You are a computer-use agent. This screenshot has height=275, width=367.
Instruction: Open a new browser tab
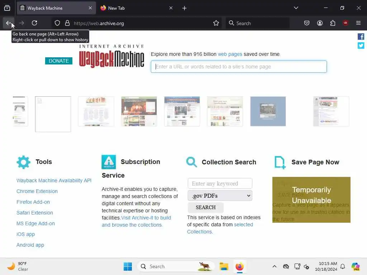184,8
